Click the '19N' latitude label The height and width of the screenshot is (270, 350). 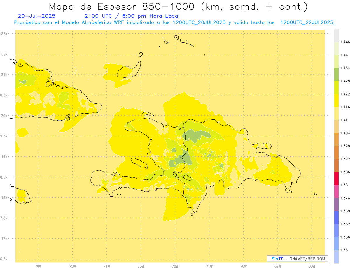coord(5,157)
